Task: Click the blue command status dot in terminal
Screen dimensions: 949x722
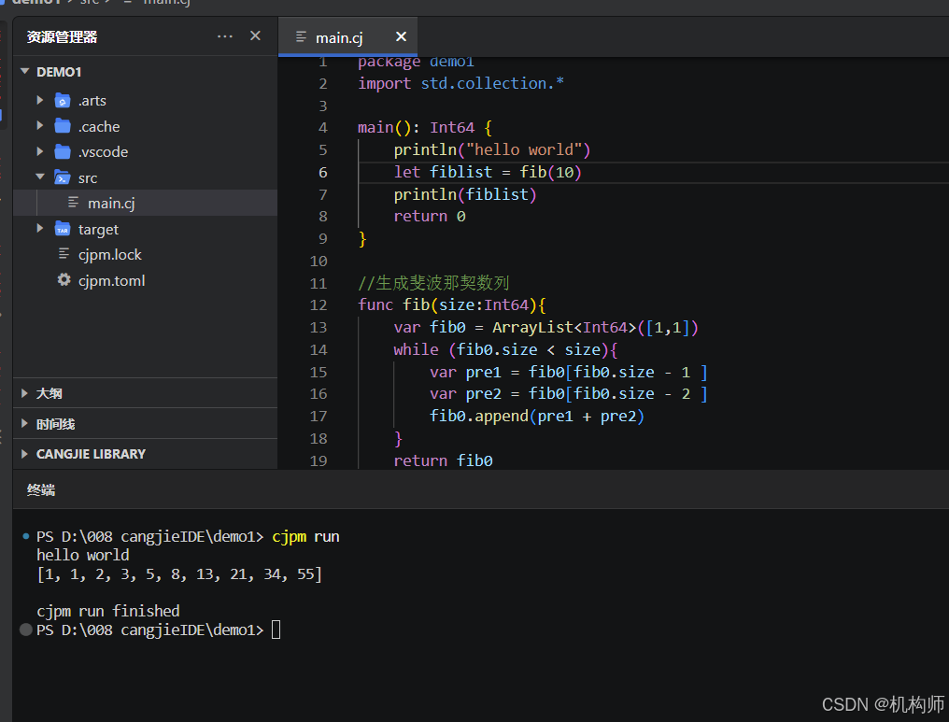Action: coord(25,536)
